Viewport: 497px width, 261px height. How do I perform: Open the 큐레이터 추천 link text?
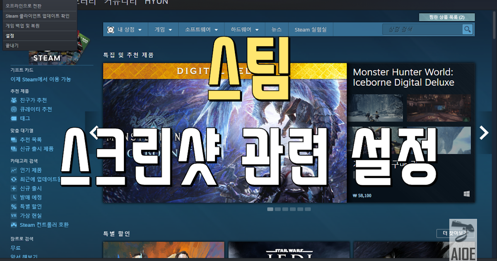pos(36,109)
